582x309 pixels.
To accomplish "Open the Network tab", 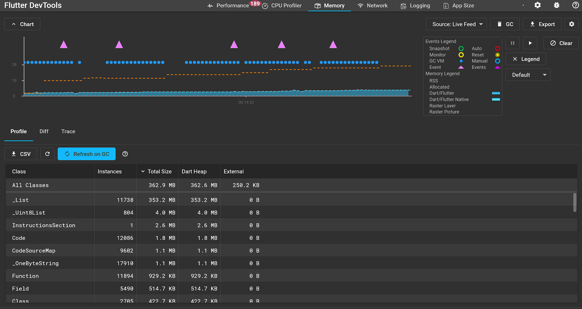I will pyautogui.click(x=373, y=5).
